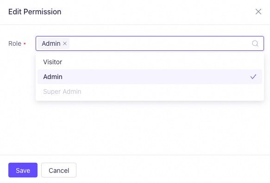Select the Visitor role option
The image size is (270, 183).
(x=150, y=62)
